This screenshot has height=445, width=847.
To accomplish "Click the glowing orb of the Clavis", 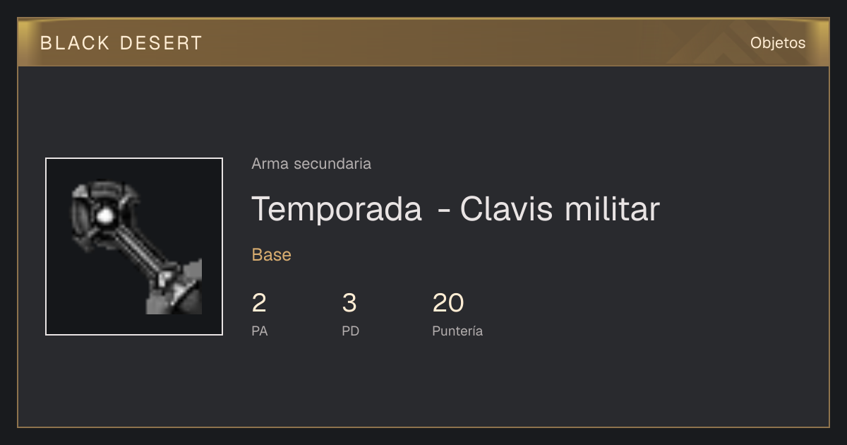I will pyautogui.click(x=105, y=216).
